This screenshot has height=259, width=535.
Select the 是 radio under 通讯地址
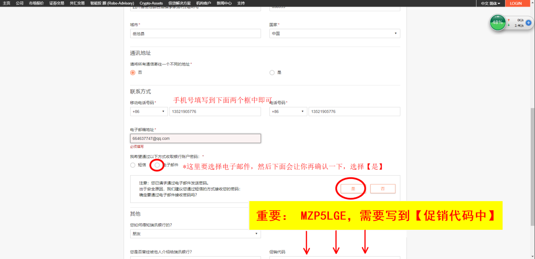[x=272, y=73]
